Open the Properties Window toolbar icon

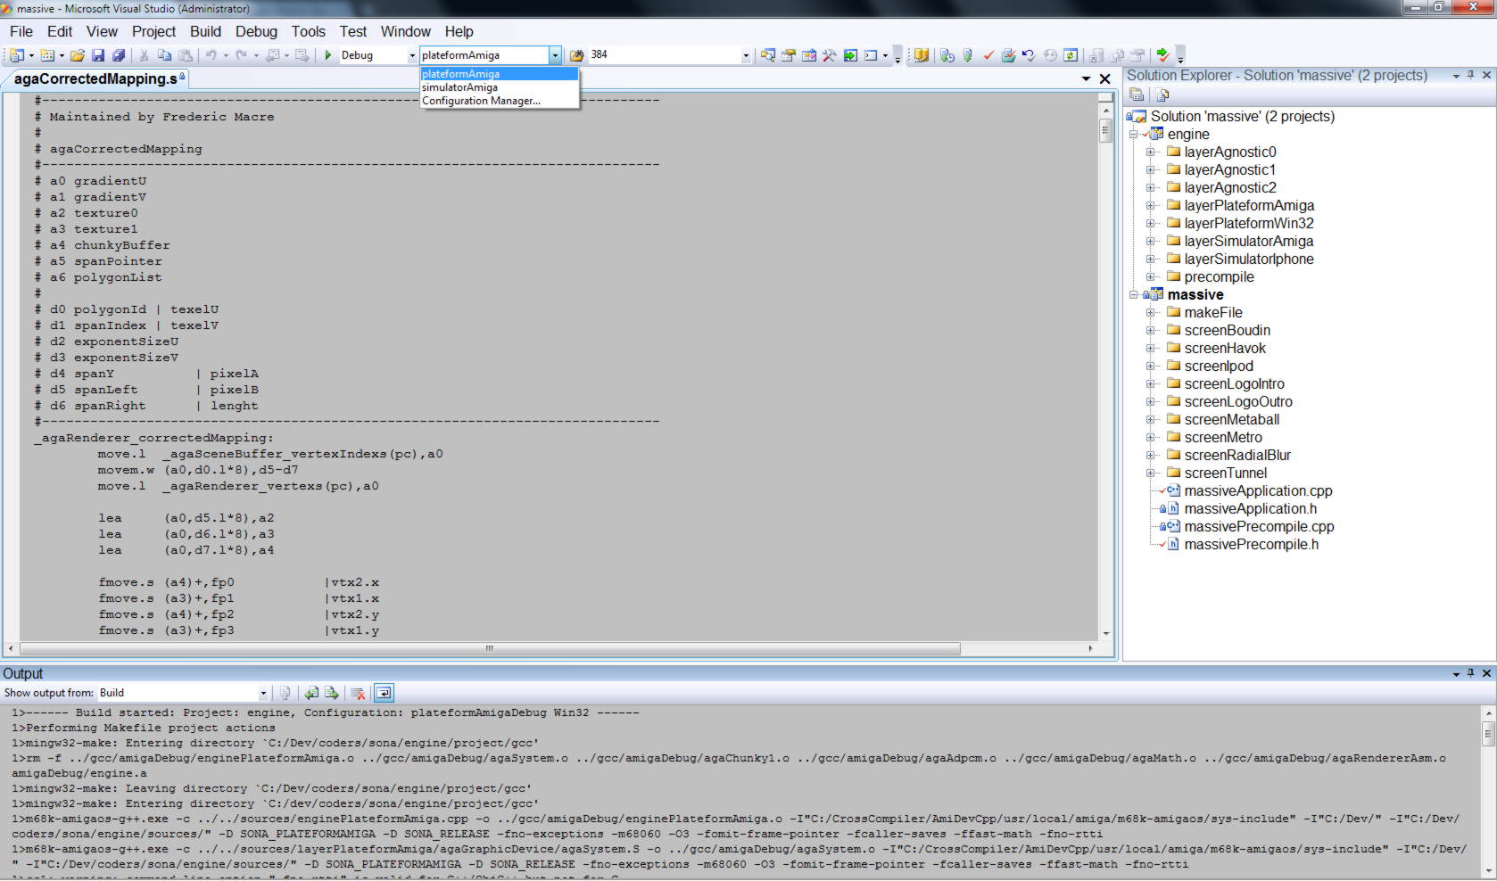pyautogui.click(x=788, y=55)
